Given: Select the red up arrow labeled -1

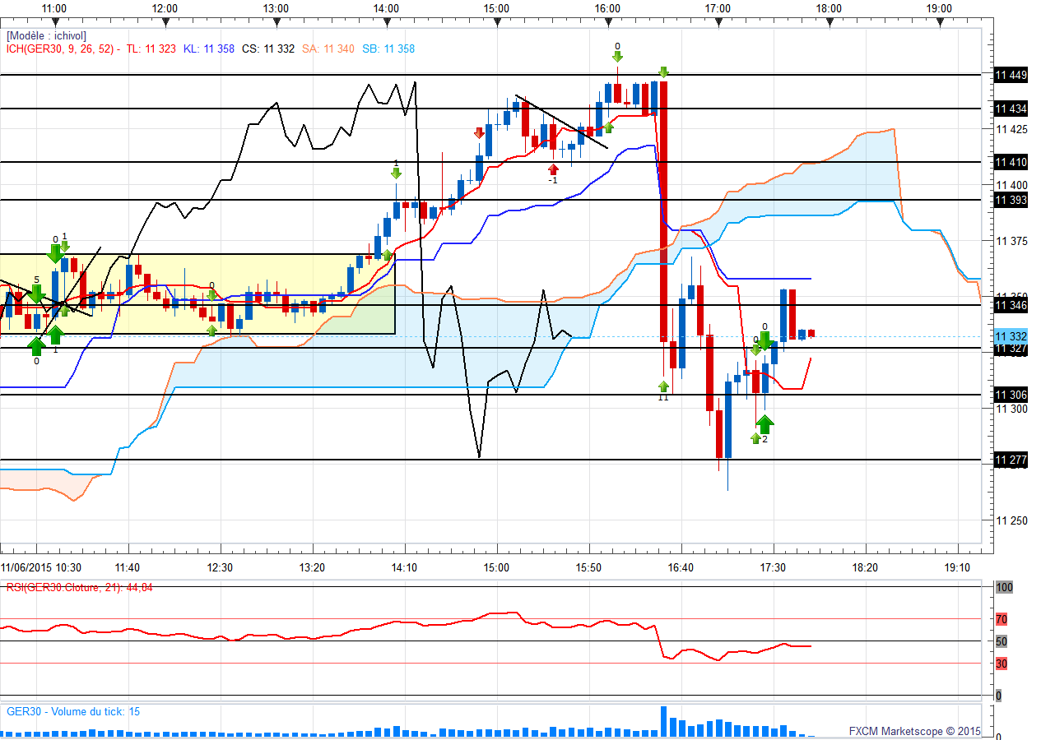Looking at the screenshot, I should point(554,169).
